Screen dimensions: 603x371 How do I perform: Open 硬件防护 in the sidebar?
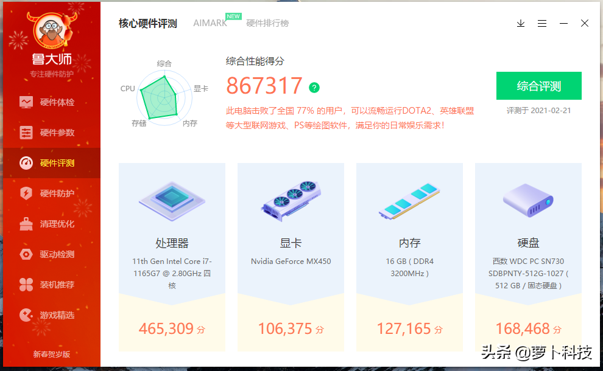[x=52, y=193]
